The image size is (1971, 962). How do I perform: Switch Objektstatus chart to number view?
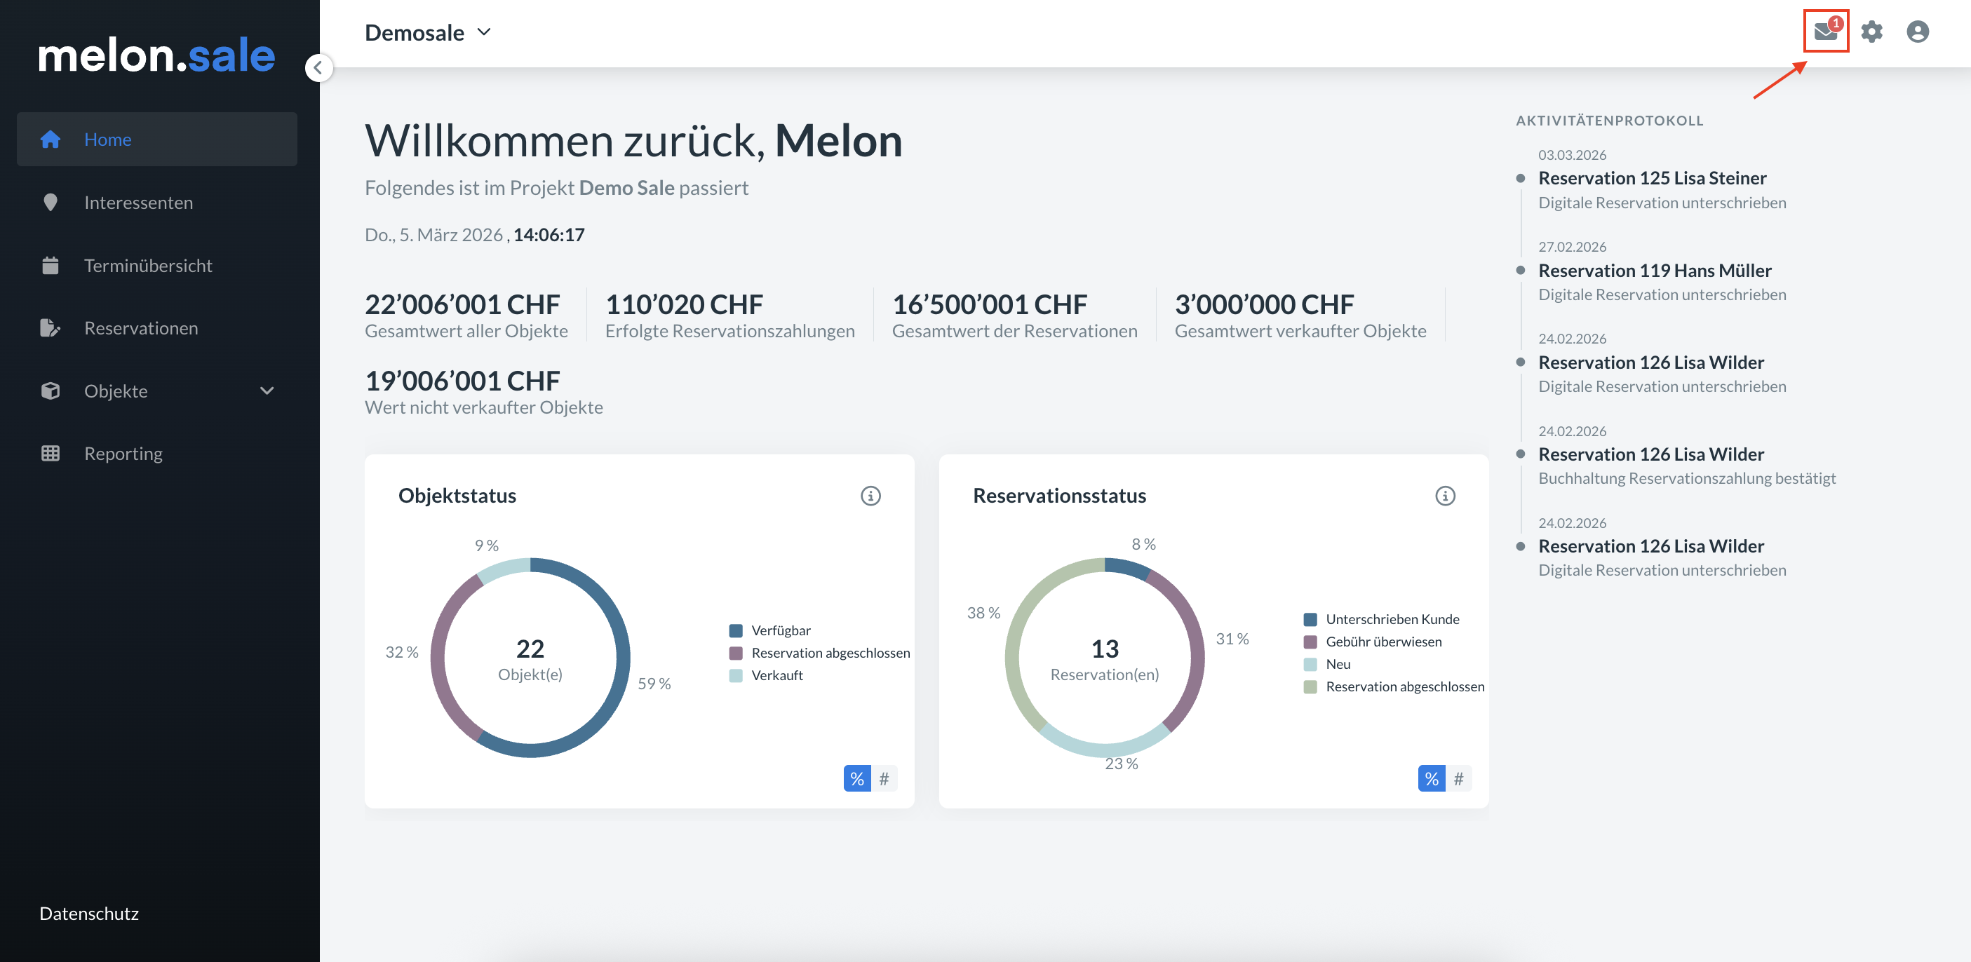pyautogui.click(x=884, y=778)
